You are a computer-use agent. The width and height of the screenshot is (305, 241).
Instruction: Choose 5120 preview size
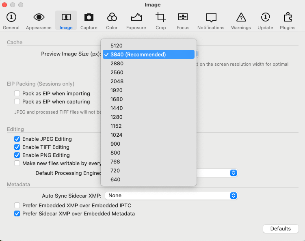pyautogui.click(x=149, y=46)
